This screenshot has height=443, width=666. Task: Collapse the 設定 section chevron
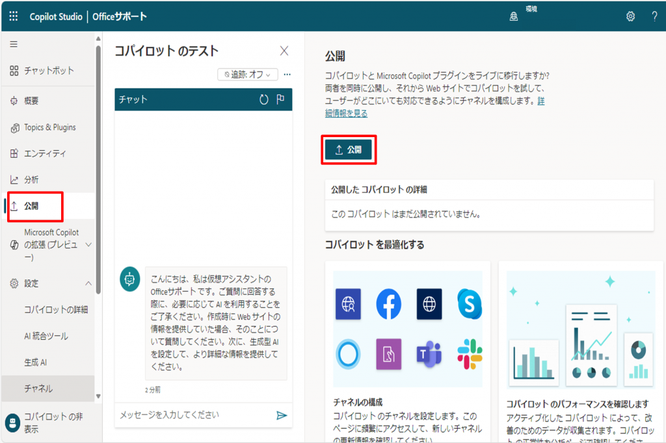tap(88, 283)
